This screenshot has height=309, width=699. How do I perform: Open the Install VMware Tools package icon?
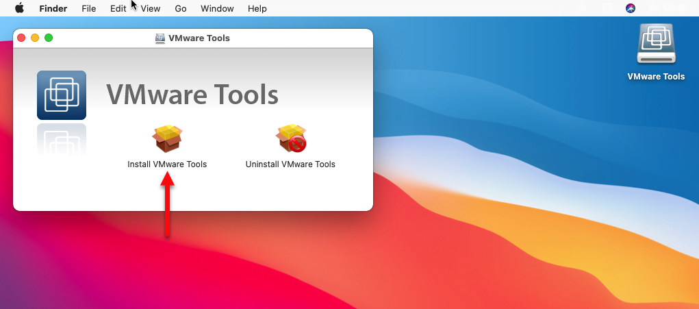tap(167, 138)
